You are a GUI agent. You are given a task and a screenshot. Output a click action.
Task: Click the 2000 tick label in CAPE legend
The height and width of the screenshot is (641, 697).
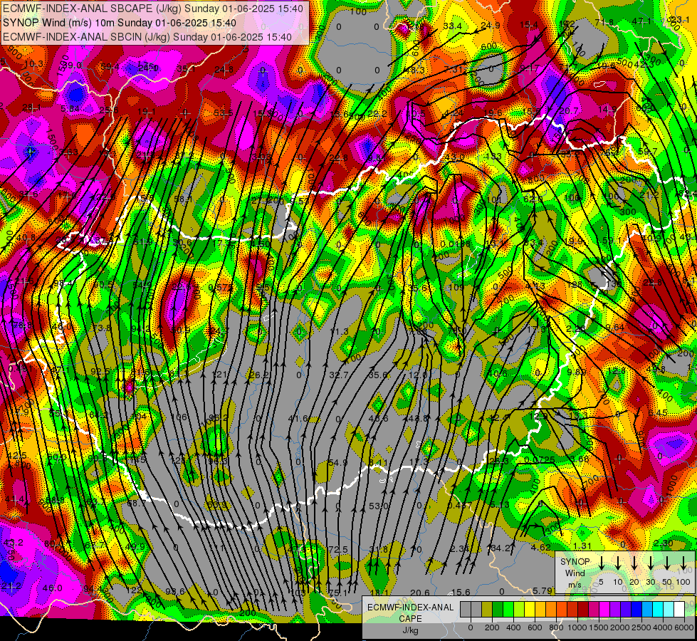619,627
